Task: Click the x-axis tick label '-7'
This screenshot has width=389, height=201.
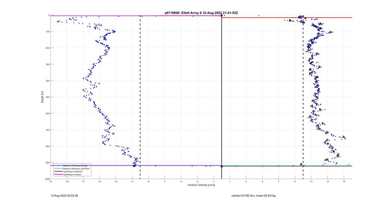Action: point(165,181)
